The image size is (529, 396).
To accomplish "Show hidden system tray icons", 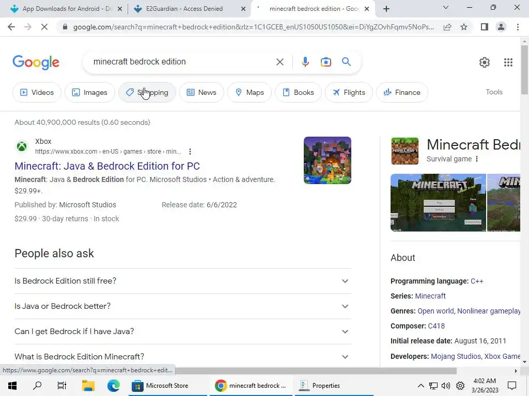I will (x=421, y=386).
